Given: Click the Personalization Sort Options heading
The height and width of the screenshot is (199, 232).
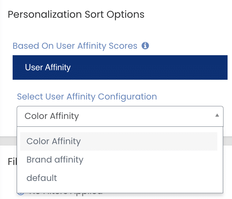Looking at the screenshot, I should coord(76,15).
